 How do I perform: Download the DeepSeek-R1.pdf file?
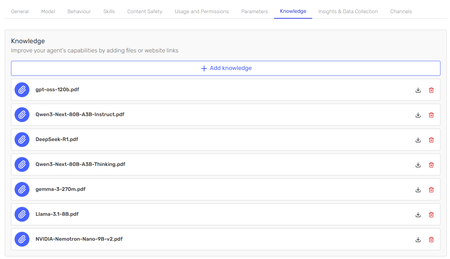tap(418, 140)
